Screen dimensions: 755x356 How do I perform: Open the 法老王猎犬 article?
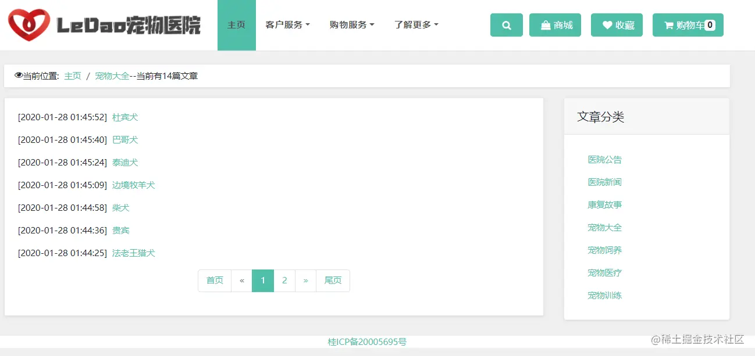tap(134, 253)
